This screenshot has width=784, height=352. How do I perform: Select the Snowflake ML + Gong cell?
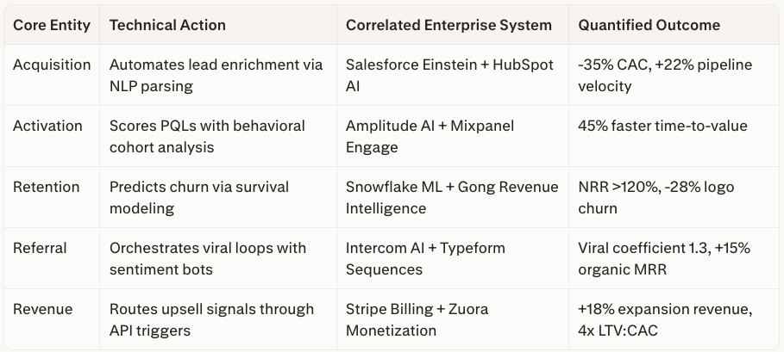tap(451, 197)
